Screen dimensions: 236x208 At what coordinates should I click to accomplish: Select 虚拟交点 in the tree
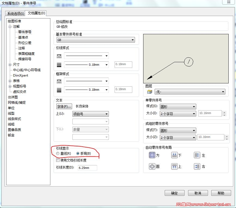point(20,92)
